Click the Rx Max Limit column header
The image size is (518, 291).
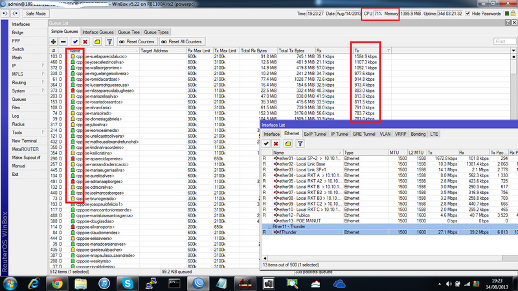click(199, 50)
